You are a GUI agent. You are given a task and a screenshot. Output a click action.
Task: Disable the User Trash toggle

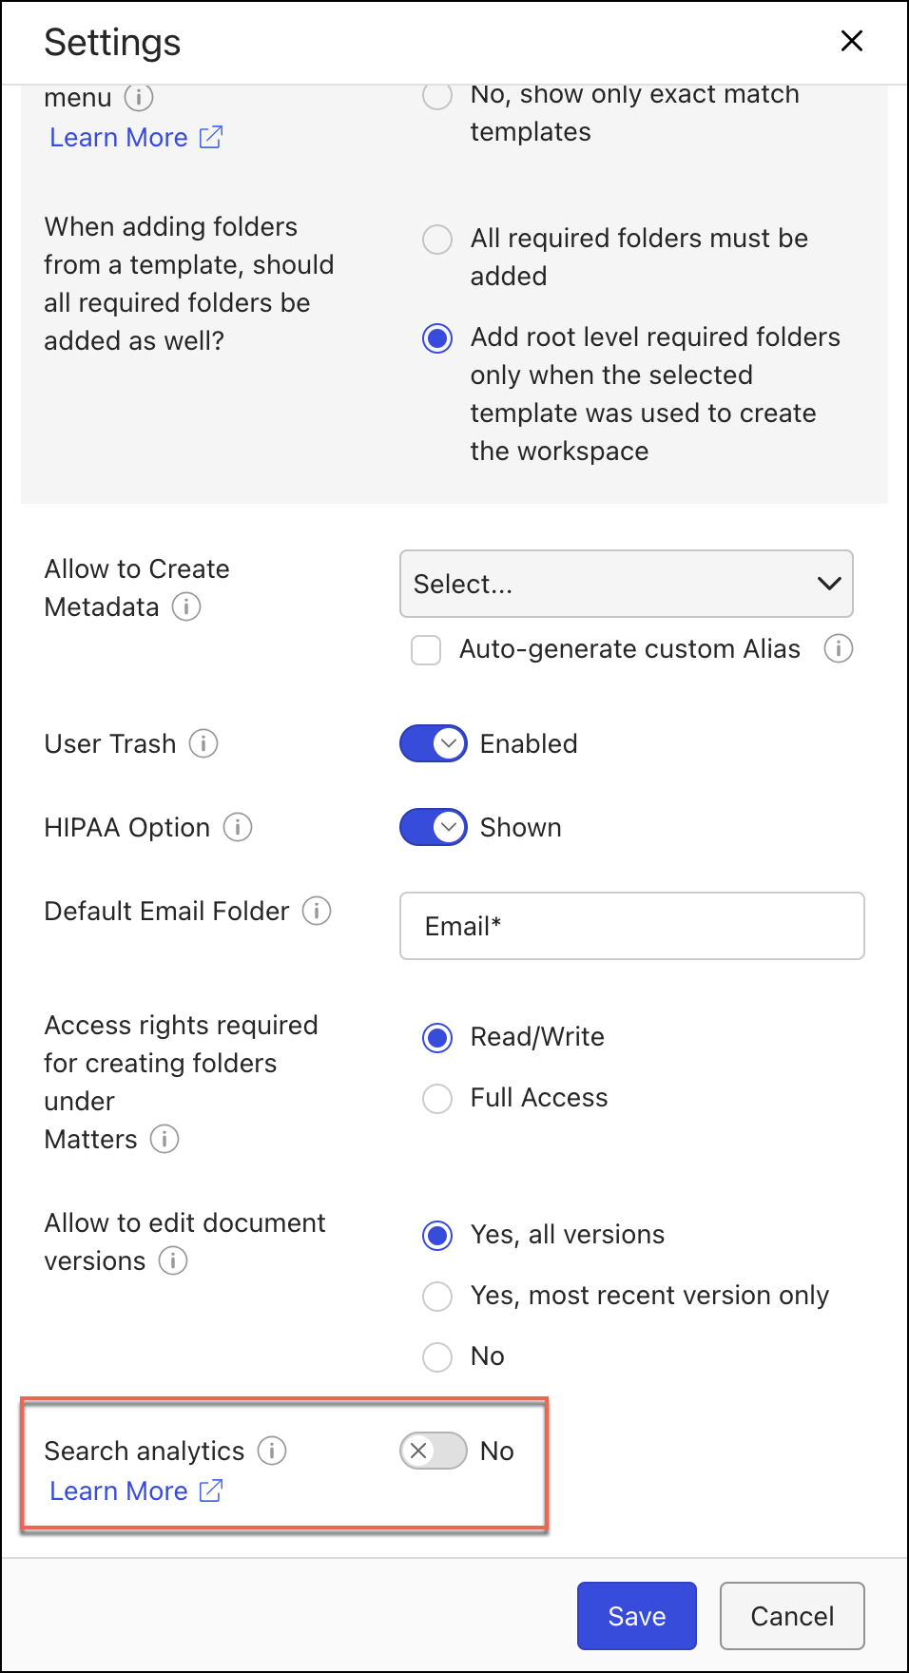tap(434, 743)
